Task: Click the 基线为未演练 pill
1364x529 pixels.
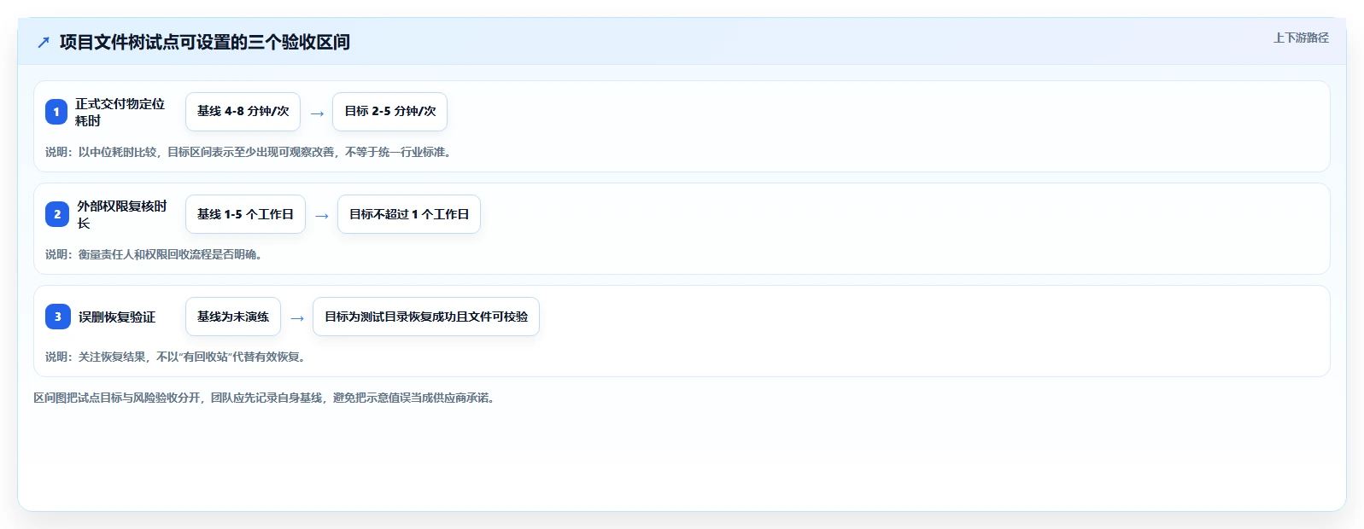Action: [233, 317]
